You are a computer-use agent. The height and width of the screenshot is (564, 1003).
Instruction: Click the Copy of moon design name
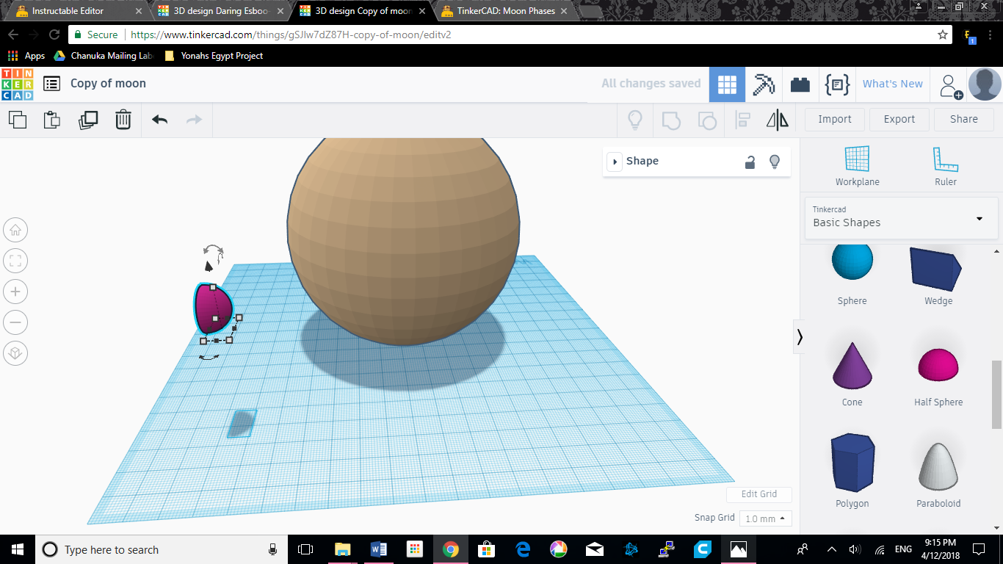click(108, 84)
